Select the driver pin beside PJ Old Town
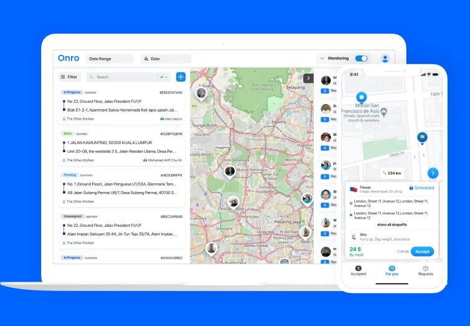This screenshot has height=326, width=470. point(306,233)
